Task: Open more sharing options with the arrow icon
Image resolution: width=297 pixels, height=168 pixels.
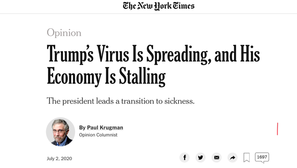Action: pyautogui.click(x=232, y=158)
